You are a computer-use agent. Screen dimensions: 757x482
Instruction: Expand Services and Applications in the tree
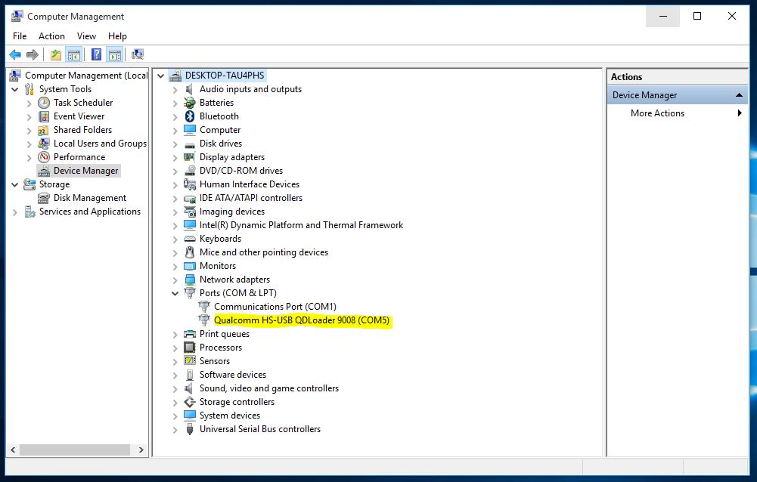point(15,212)
